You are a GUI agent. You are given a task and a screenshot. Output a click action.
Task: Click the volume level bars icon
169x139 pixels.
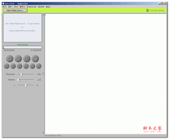coord(39,80)
